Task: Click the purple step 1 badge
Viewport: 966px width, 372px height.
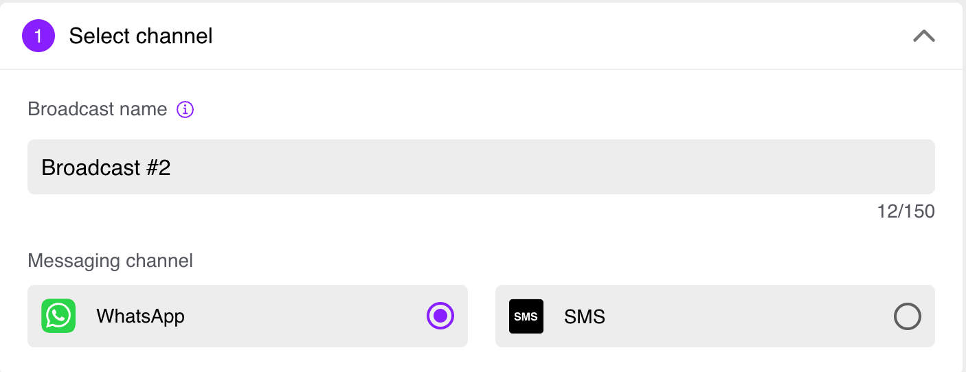Action: (38, 36)
